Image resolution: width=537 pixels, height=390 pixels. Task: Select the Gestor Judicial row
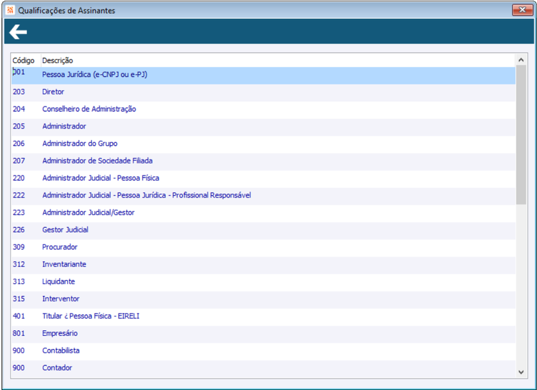pos(263,231)
